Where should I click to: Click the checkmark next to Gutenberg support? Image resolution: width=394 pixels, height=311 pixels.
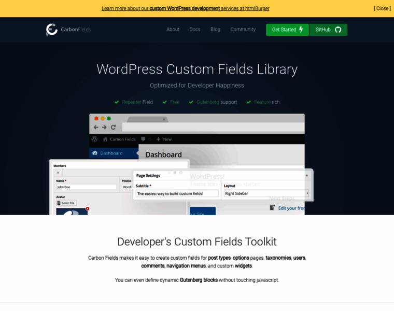(191, 102)
